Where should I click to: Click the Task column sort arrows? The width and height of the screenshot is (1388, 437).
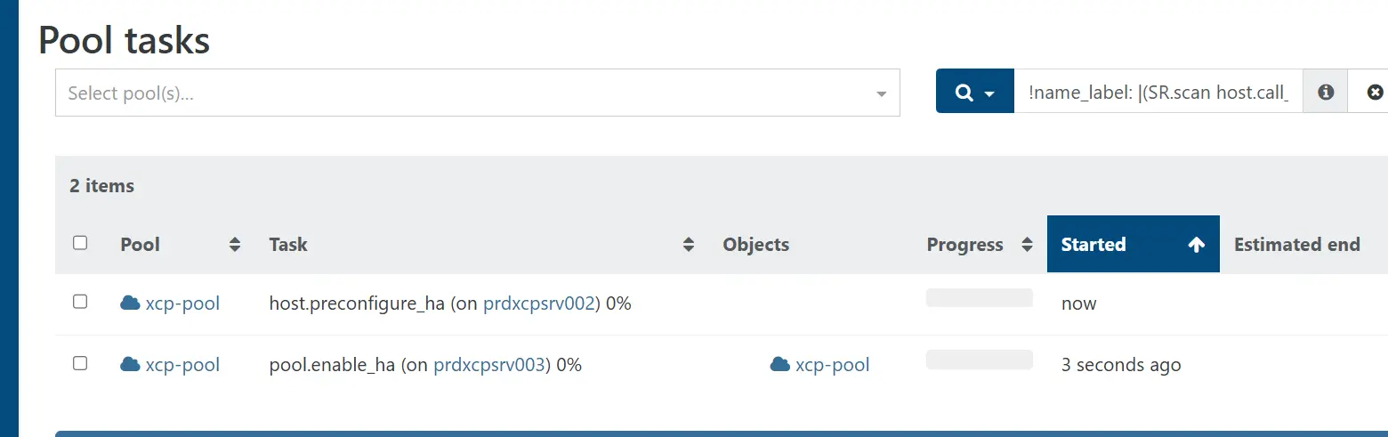click(x=688, y=245)
